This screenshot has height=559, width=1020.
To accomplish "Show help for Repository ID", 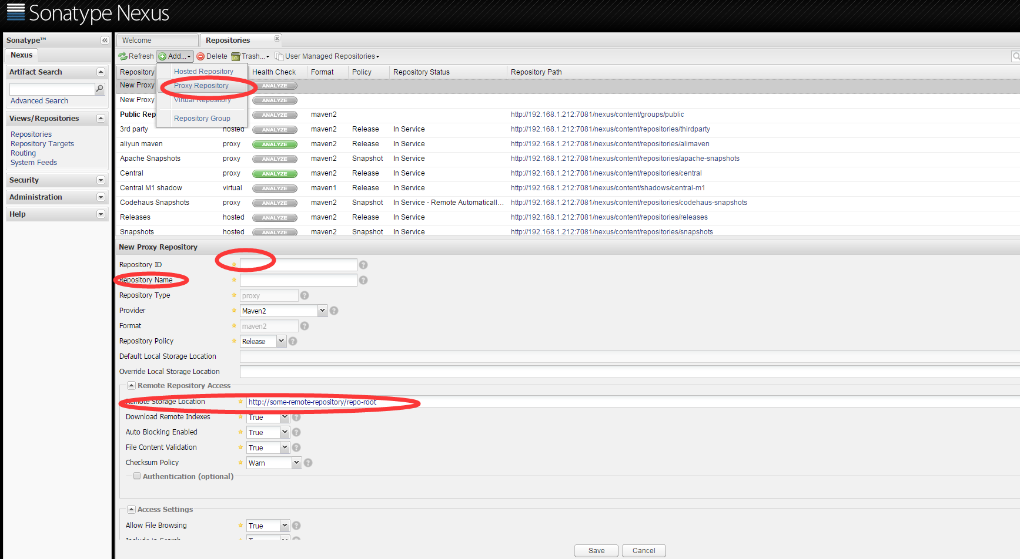I will (x=363, y=265).
